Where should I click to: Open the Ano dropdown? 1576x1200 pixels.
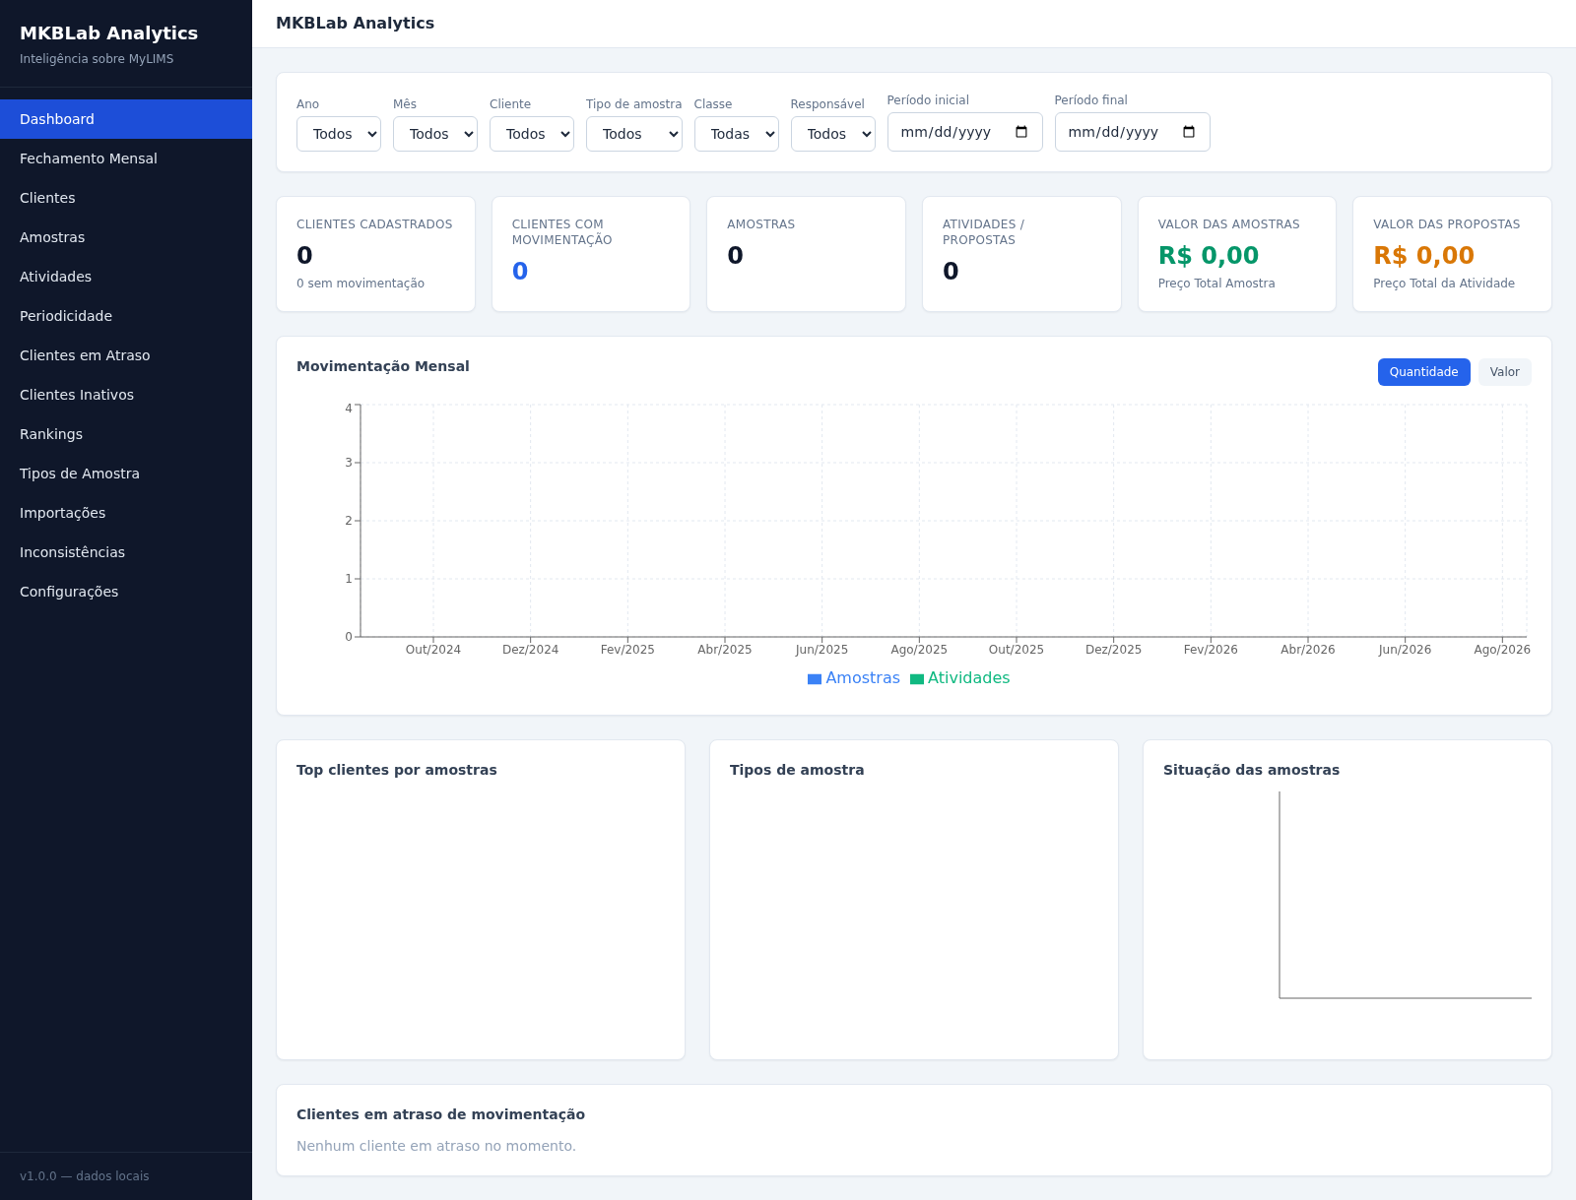pyautogui.click(x=339, y=134)
